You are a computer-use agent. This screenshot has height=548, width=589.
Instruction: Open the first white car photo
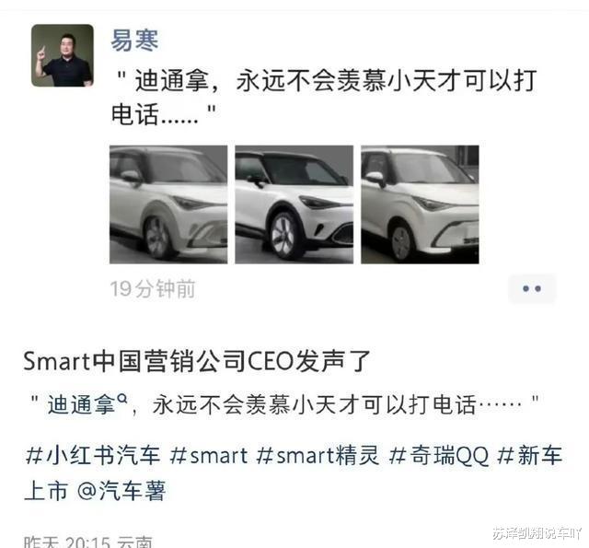[168, 204]
